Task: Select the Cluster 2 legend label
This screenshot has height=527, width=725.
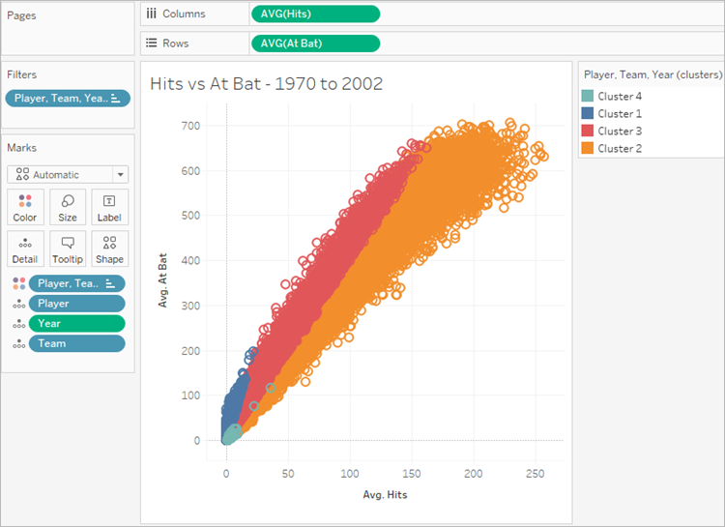Action: pyautogui.click(x=620, y=148)
